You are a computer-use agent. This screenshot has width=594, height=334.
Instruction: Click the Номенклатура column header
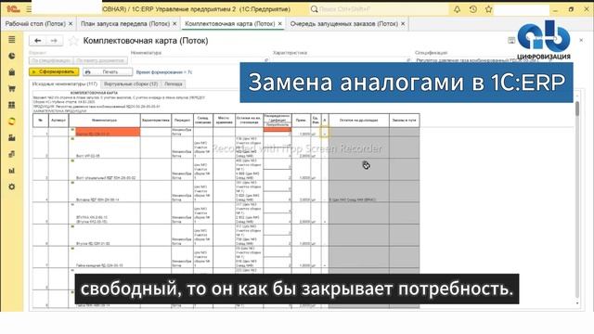pyautogui.click(x=105, y=120)
